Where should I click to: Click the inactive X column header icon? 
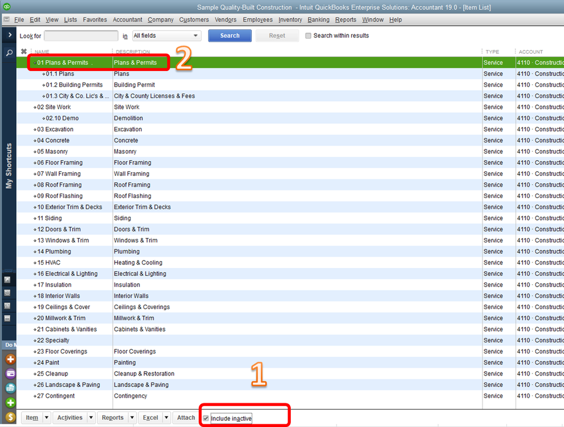[24, 51]
